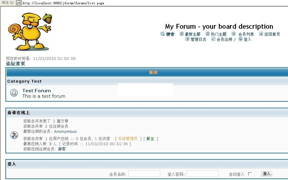Viewport: 288px width, 180px height.
Task: Open the 最新主题 recent topics menu link
Action: pos(193,34)
